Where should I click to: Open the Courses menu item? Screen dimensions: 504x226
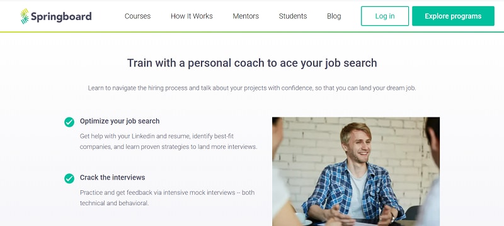click(137, 16)
